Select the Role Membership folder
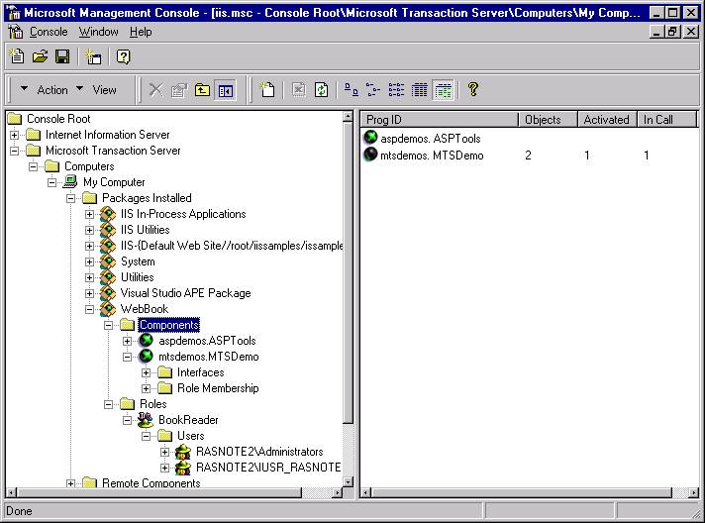This screenshot has height=523, width=705. coord(218,388)
